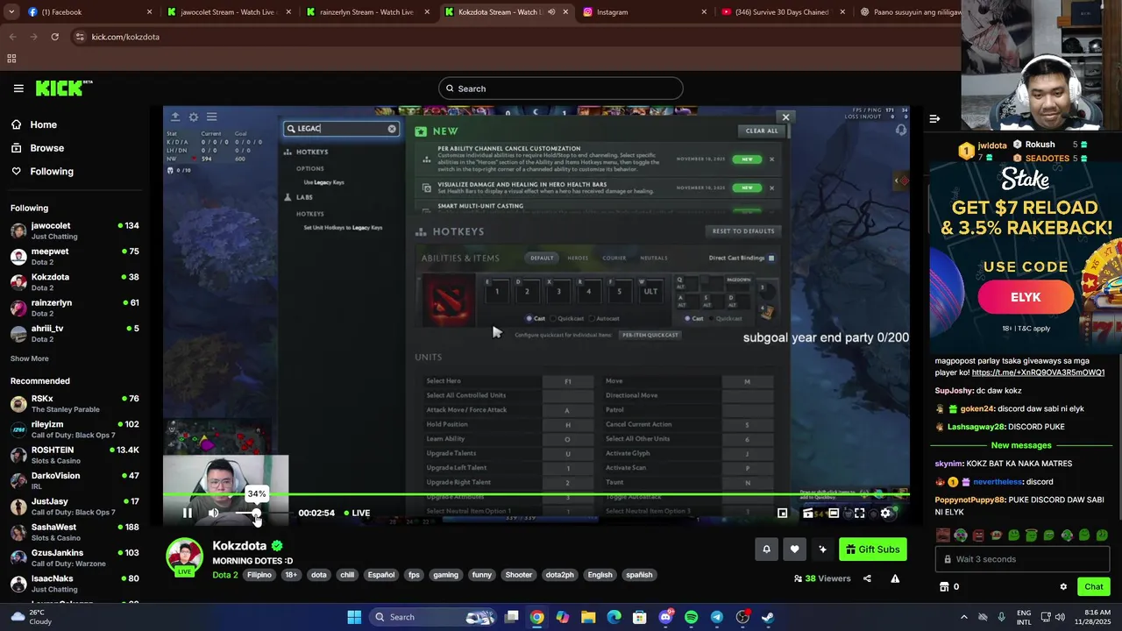Click the ELYK Stake promo button
This screenshot has height=631, width=1122.
pyautogui.click(x=1025, y=297)
